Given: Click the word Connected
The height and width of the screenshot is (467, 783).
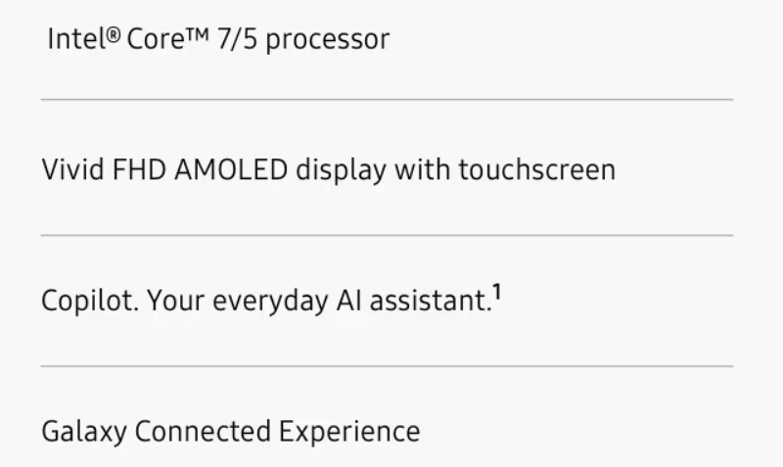Looking at the screenshot, I should pyautogui.click(x=203, y=432).
